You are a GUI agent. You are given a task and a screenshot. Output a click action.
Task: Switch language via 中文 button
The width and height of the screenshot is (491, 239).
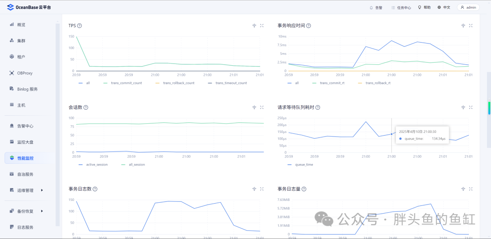pyautogui.click(x=444, y=8)
